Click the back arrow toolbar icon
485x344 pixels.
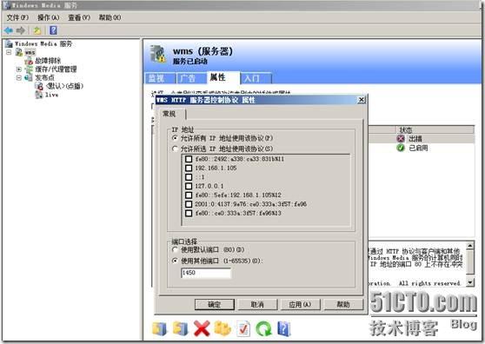(x=9, y=30)
